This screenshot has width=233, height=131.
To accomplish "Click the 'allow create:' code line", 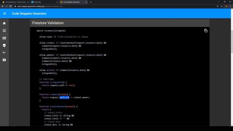I will 73,43.
